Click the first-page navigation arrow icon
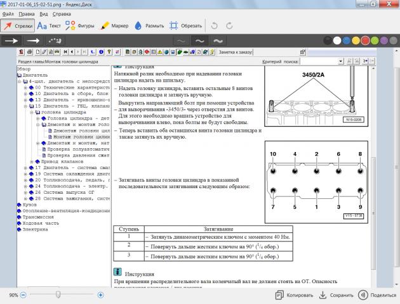 [x=65, y=52]
